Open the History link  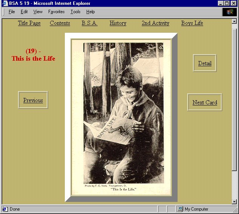[118, 23]
